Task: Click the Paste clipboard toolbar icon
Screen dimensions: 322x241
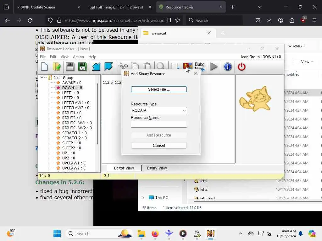Action: [147, 66]
